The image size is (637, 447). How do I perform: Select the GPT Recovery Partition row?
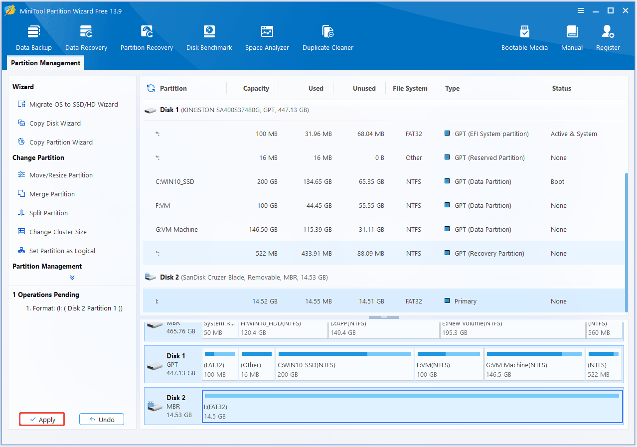[383, 253]
